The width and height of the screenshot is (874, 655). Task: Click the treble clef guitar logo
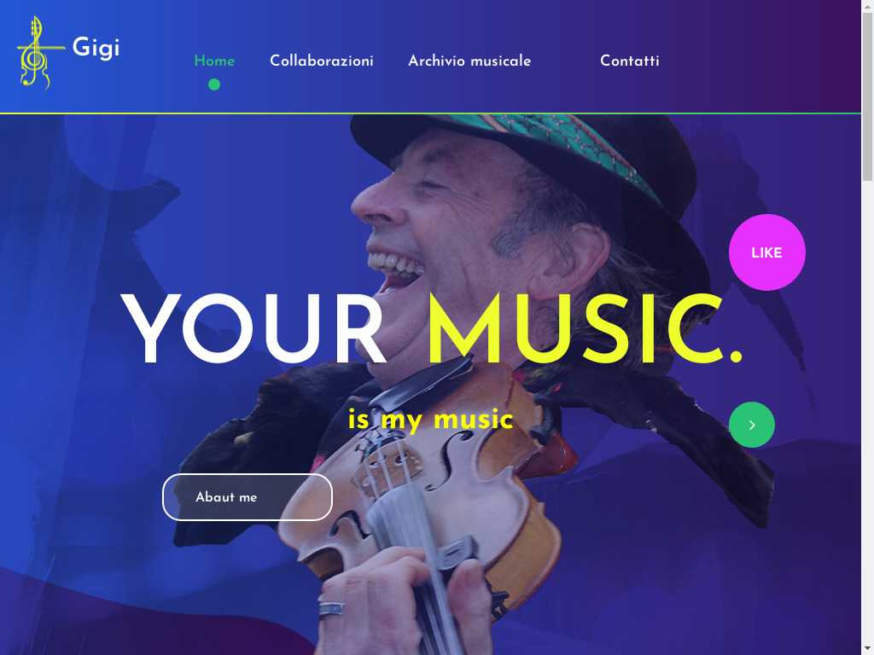[39, 53]
